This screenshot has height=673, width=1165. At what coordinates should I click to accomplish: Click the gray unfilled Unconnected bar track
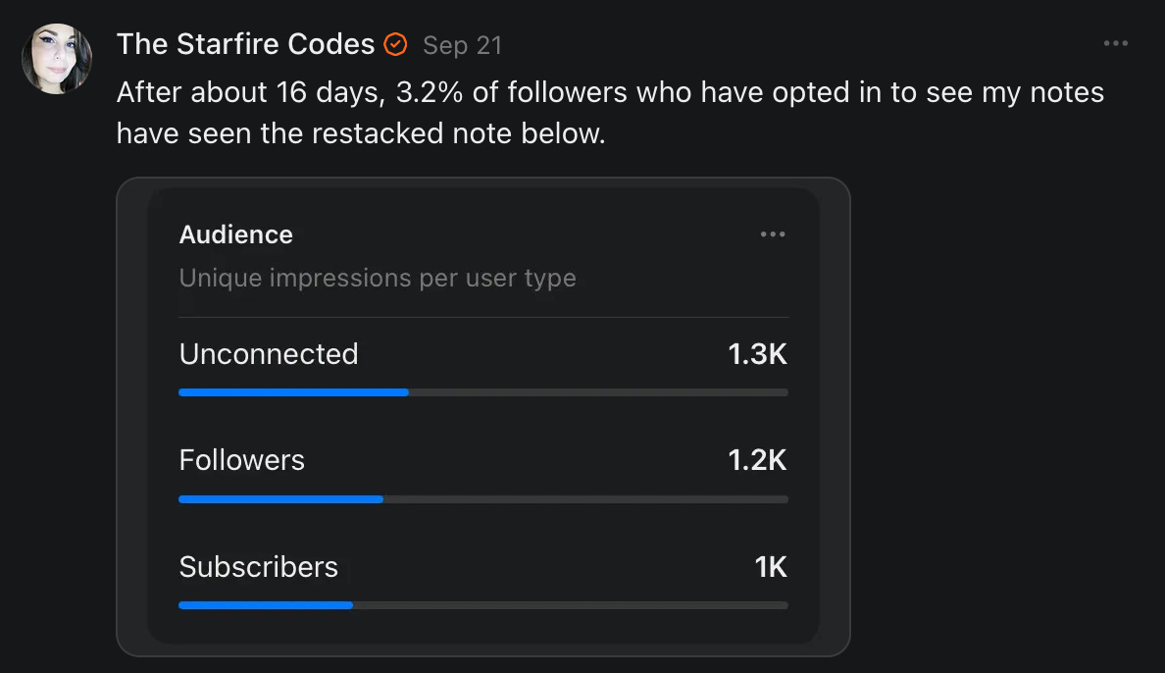tap(598, 392)
